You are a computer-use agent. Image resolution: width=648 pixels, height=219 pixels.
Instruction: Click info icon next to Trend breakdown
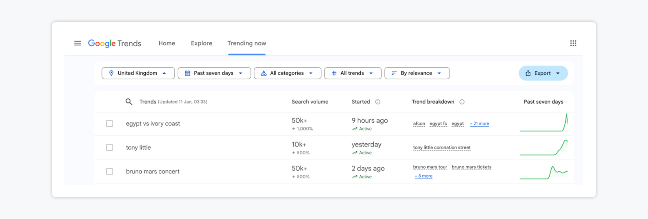(x=462, y=102)
